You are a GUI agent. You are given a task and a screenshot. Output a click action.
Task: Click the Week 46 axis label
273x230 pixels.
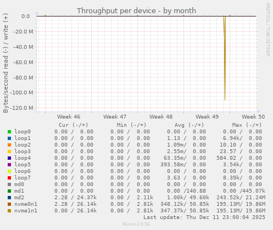click(x=69, y=117)
